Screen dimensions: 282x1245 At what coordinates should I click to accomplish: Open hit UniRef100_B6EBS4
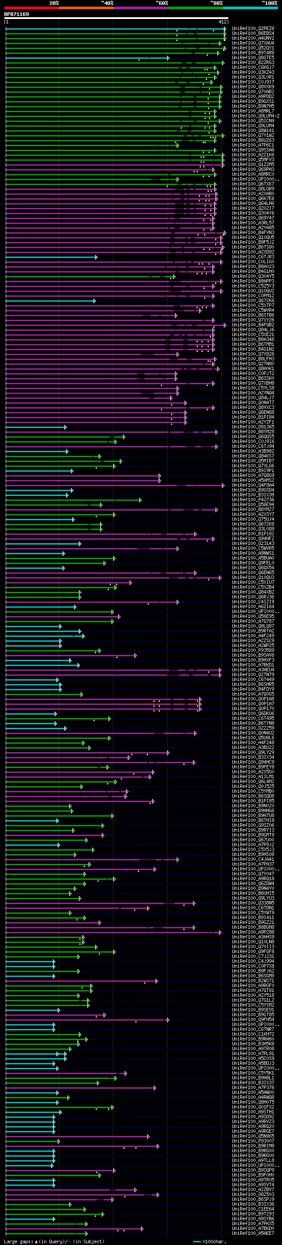pos(253,34)
